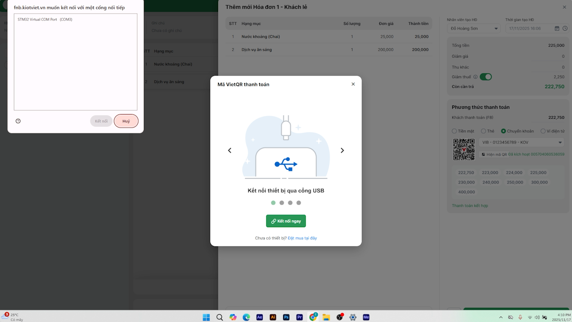Open File Explorer from the taskbar
Viewport: 572px width, 322px height.
pyautogui.click(x=326, y=317)
